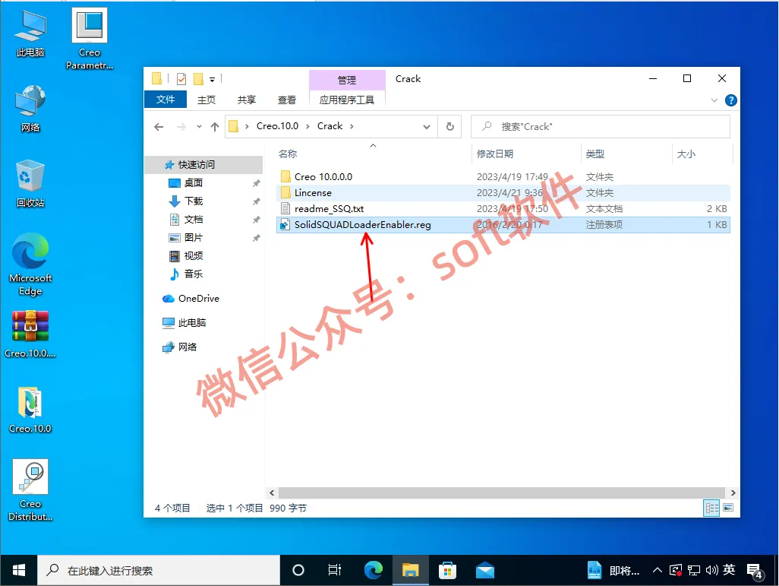Switch to Share (共享) ribbon tab
Screen dimensions: 779x586
[x=247, y=100]
